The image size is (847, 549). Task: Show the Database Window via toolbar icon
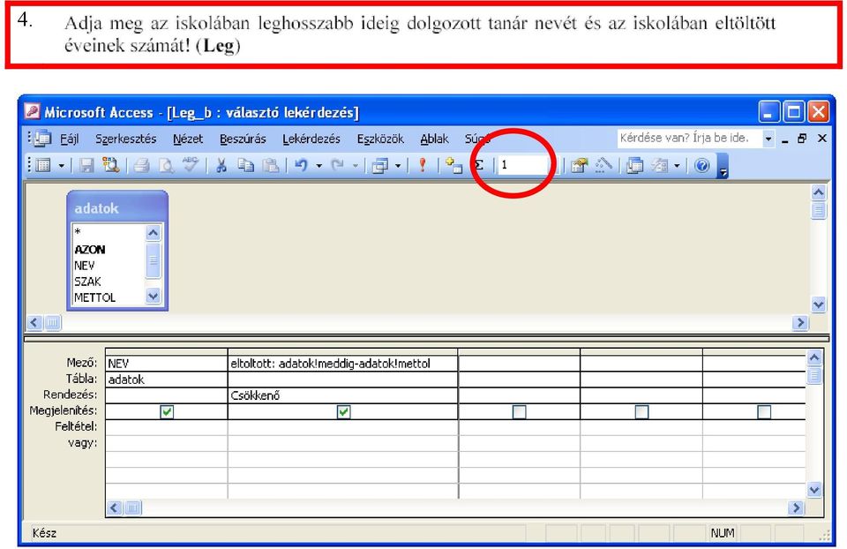tap(634, 165)
